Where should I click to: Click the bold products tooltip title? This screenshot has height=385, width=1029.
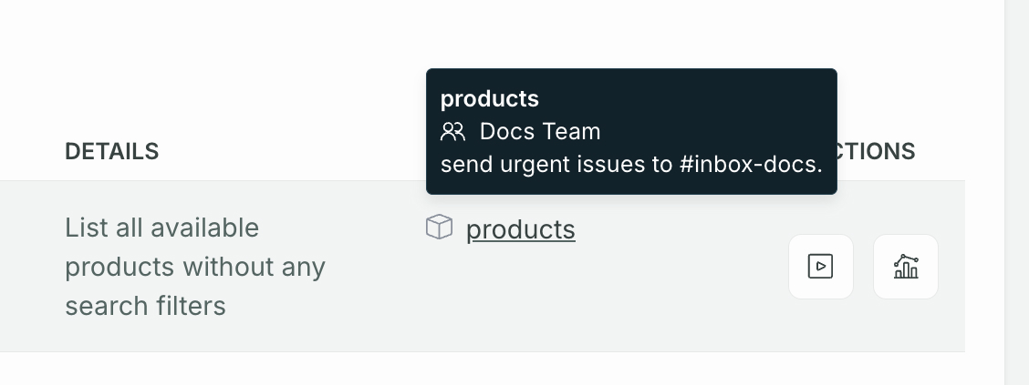click(x=490, y=99)
